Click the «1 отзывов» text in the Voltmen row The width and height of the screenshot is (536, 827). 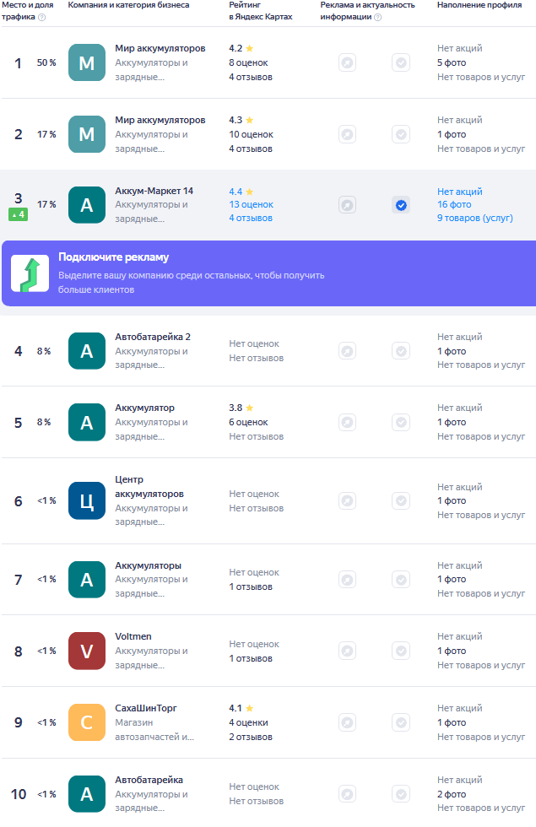[x=251, y=658]
